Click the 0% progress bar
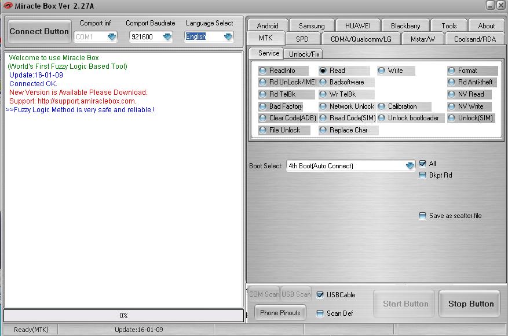Screen dimensions: 508x336 point(124,316)
